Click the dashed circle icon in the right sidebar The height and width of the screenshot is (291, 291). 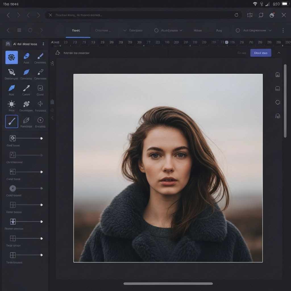[x=278, y=102]
